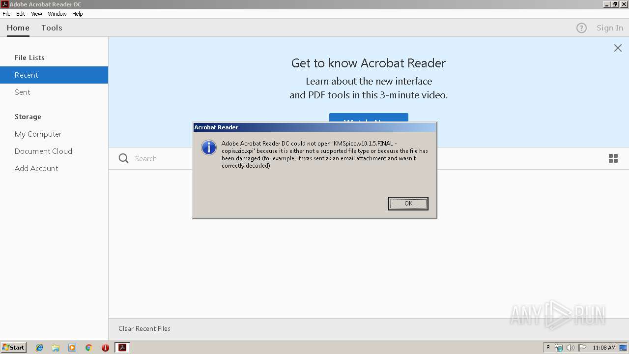Show hidden tray icons arrow
This screenshot has height=354, width=629.
(548, 348)
